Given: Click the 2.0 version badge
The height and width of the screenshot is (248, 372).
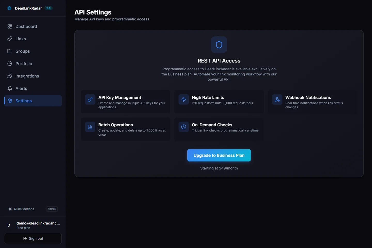Looking at the screenshot, I should (49, 8).
